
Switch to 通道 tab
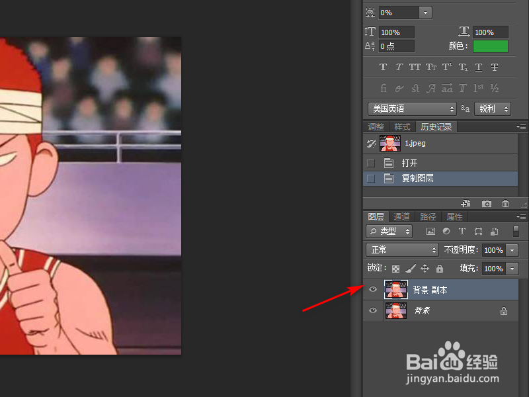click(x=401, y=217)
